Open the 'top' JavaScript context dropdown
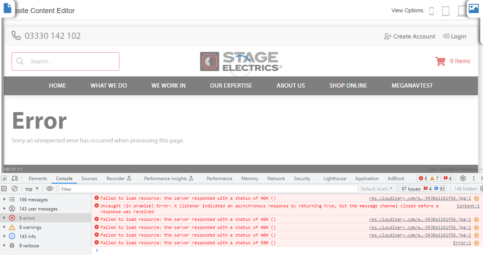The image size is (483, 255). coord(32,189)
